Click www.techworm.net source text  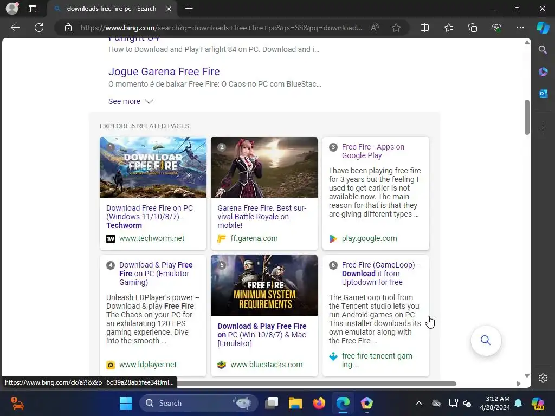[x=152, y=238]
